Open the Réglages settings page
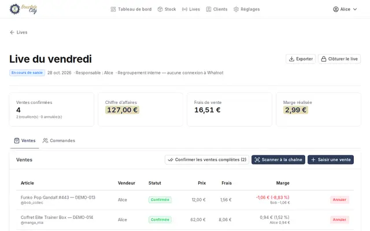The image size is (370, 231). [x=247, y=9]
